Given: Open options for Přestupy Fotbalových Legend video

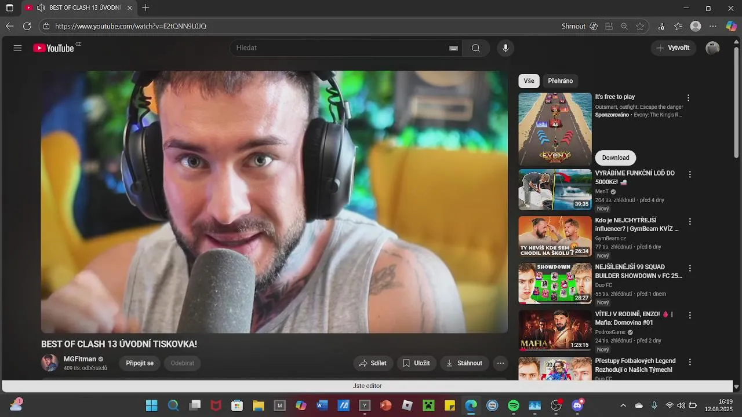Looking at the screenshot, I should click(x=690, y=362).
